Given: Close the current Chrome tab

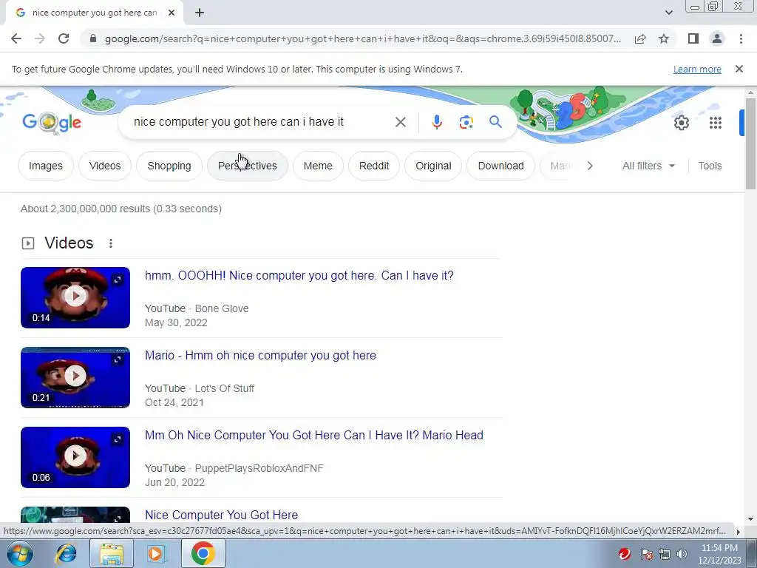Looking at the screenshot, I should pyautogui.click(x=172, y=13).
